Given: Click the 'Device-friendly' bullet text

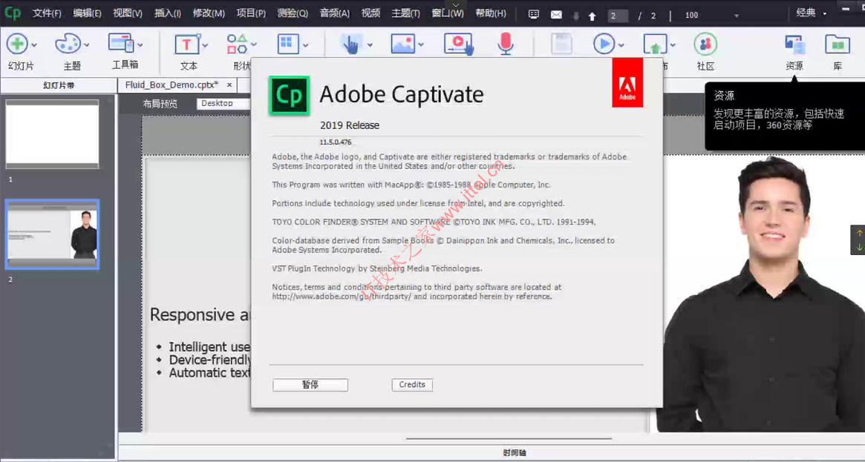Looking at the screenshot, I should (x=210, y=360).
